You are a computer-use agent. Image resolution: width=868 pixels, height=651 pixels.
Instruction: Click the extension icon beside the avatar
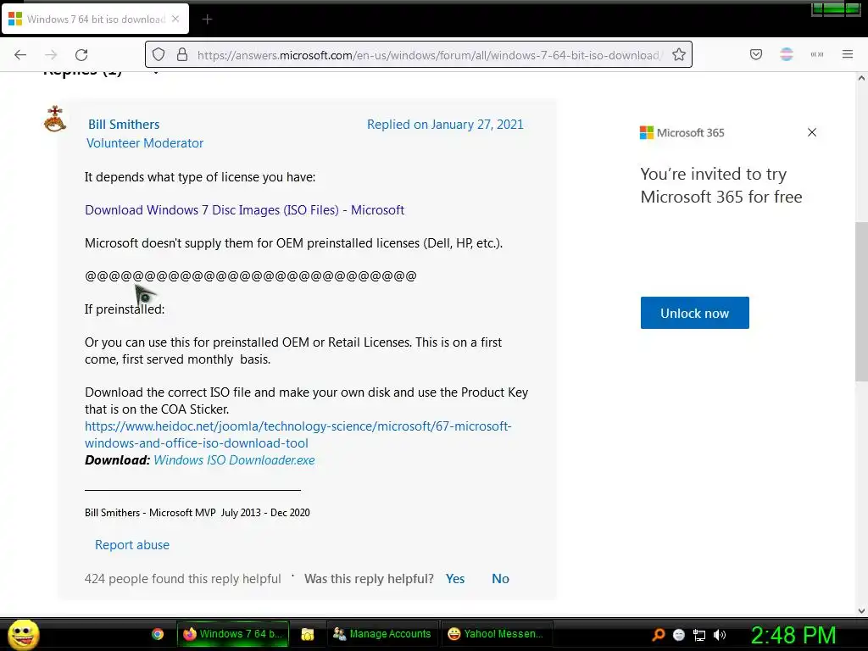click(x=817, y=54)
